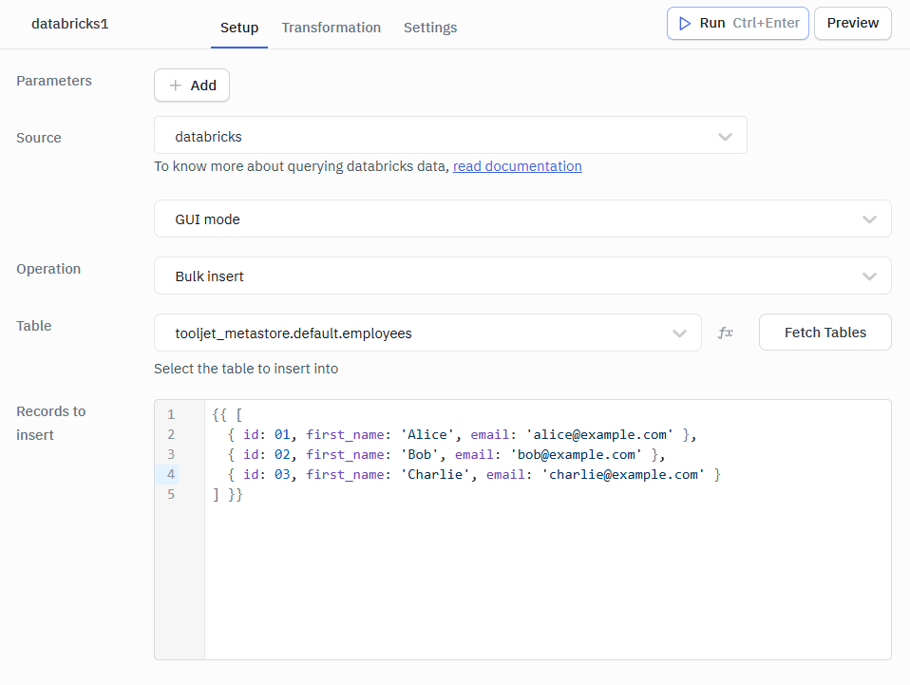910x685 pixels.
Task: Open the Transformation tab
Action: click(x=331, y=28)
